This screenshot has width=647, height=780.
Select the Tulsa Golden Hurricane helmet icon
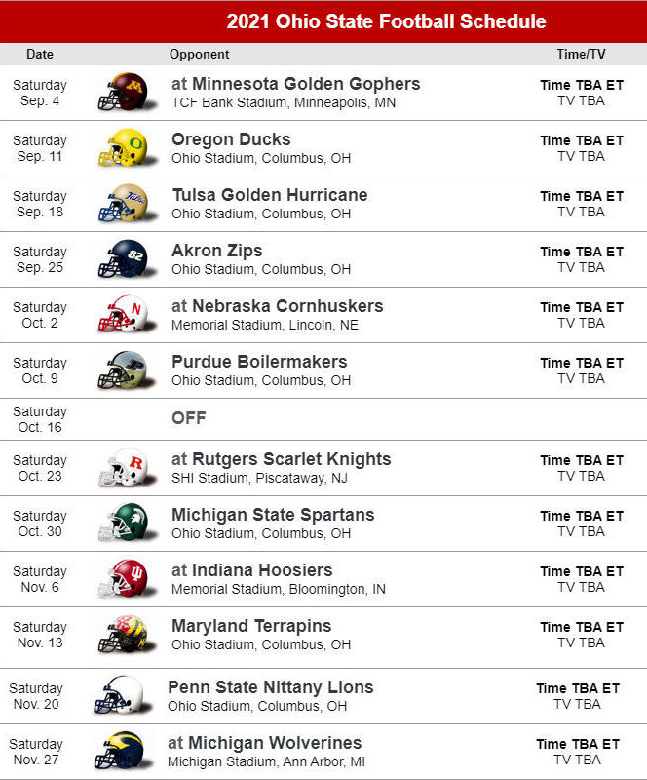pyautogui.click(x=128, y=204)
